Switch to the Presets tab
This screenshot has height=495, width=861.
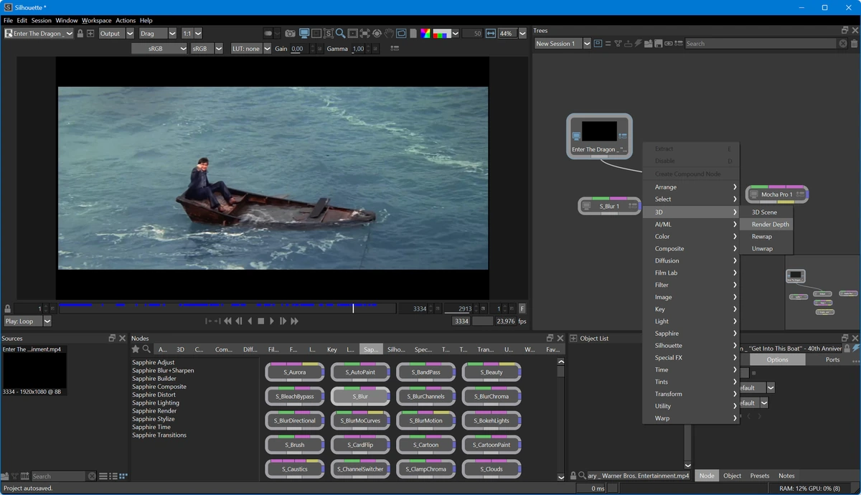pos(760,476)
